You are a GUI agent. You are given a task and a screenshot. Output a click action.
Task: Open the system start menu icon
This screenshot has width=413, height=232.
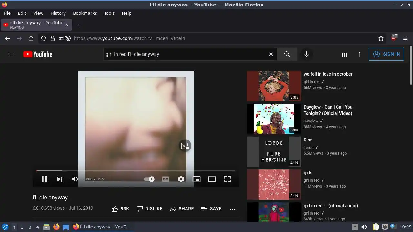pyautogui.click(x=5, y=227)
